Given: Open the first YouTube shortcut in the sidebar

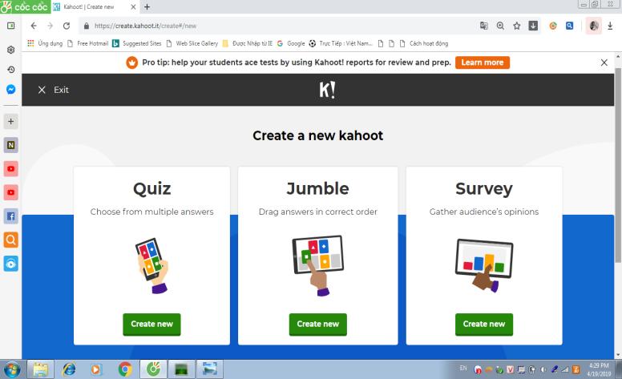Looking at the screenshot, I should [10, 169].
